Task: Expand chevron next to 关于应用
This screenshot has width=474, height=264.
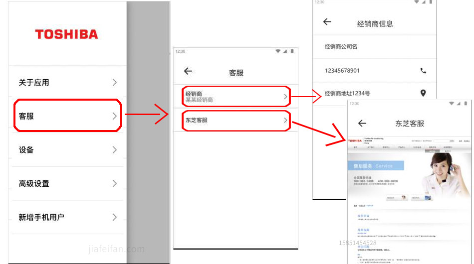Action: coord(115,82)
